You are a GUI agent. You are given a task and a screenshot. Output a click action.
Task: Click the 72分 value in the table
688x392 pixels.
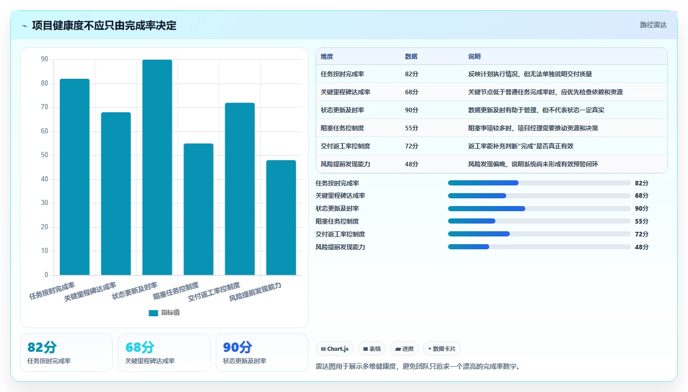[411, 146]
